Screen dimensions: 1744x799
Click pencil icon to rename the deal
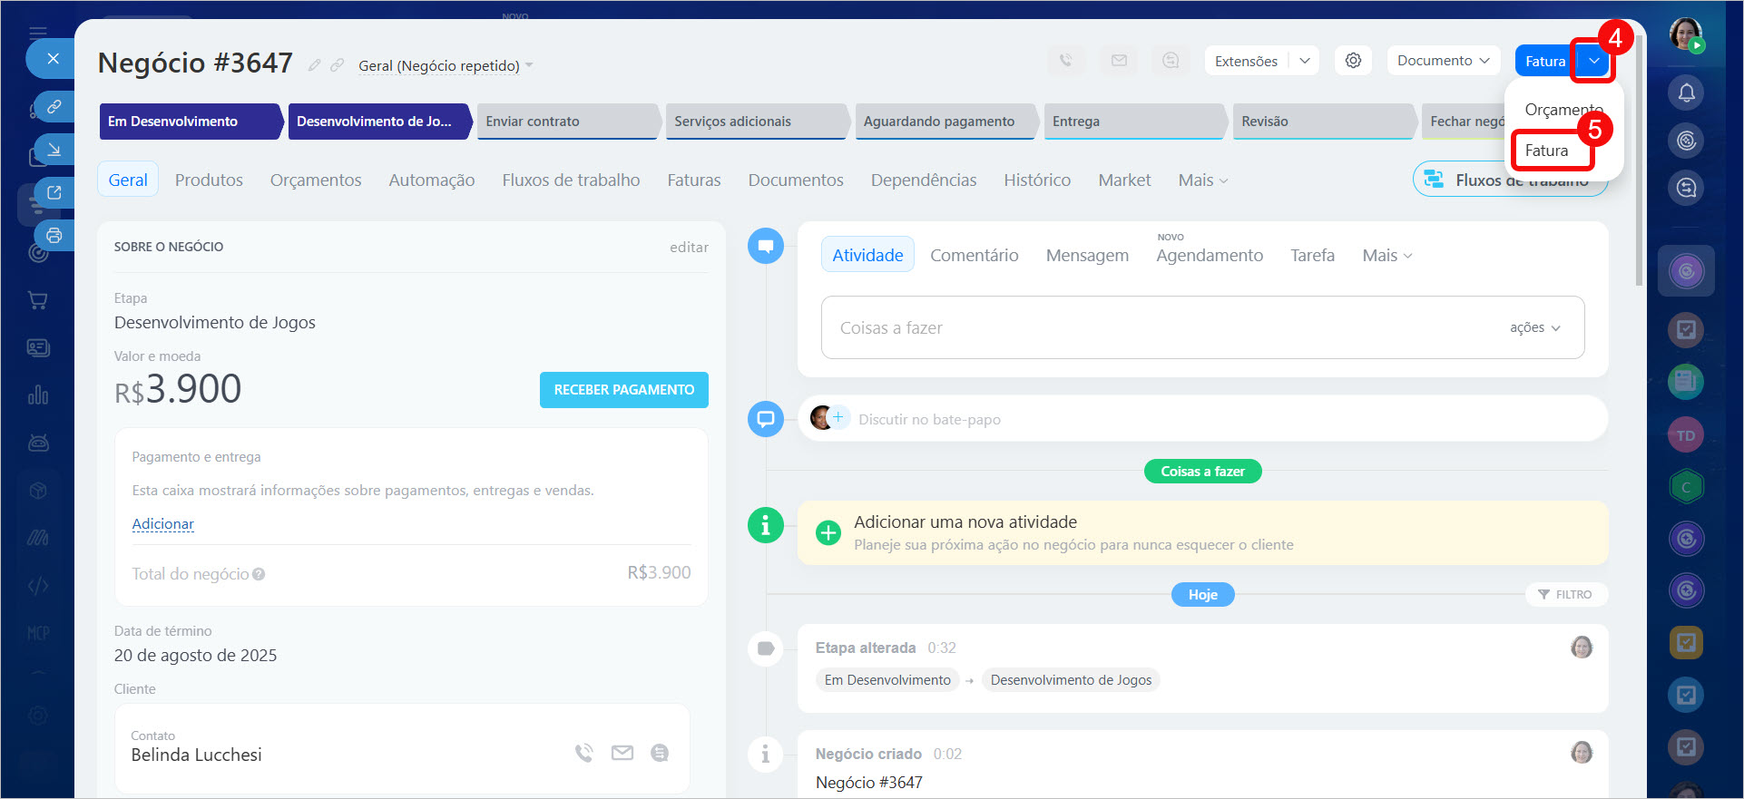pos(314,65)
